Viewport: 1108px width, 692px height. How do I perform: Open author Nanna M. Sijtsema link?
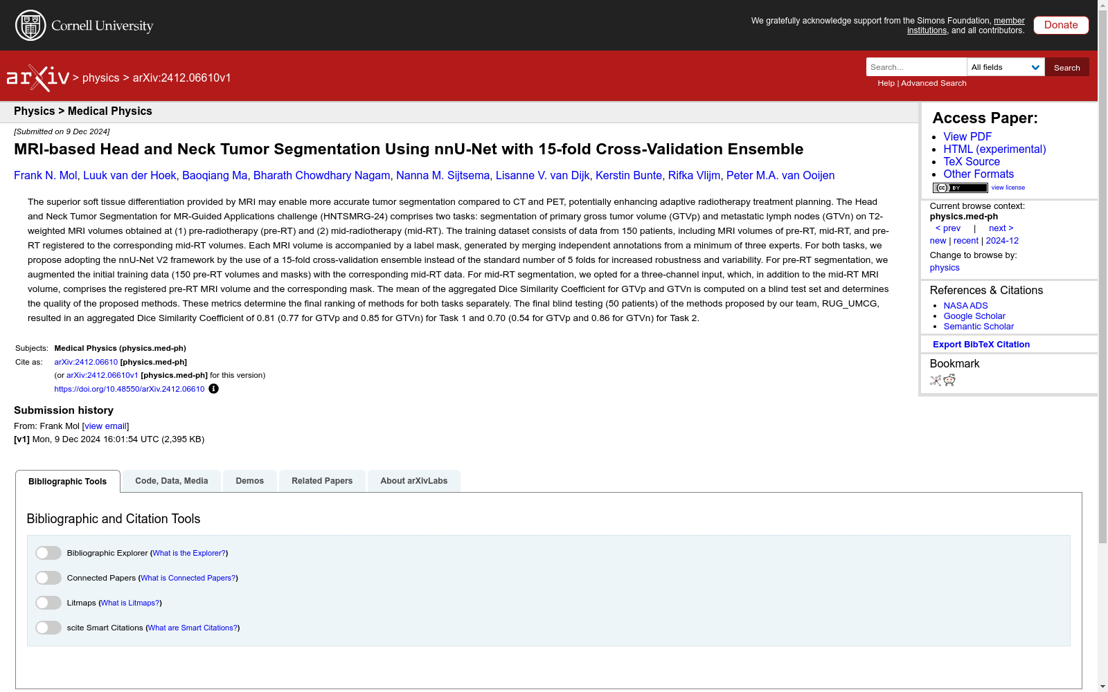443,176
